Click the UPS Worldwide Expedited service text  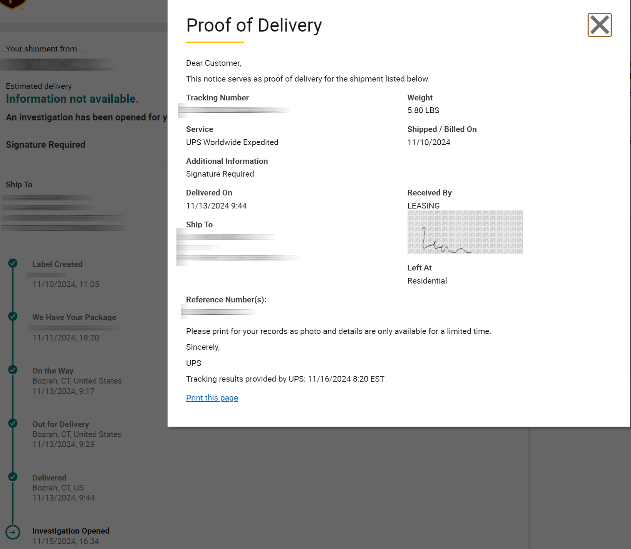232,142
